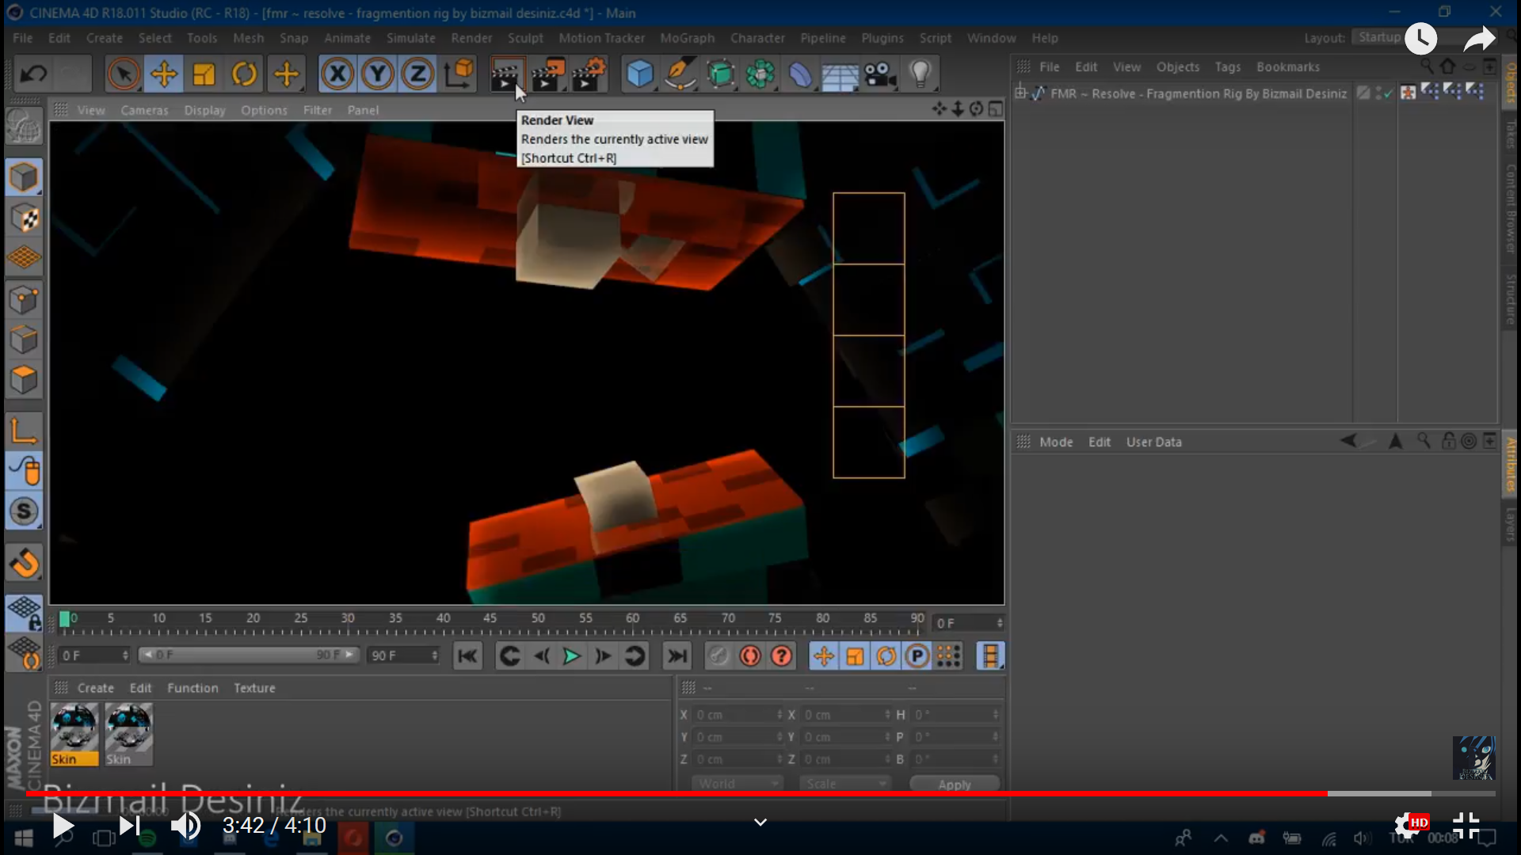This screenshot has width=1521, height=855.
Task: Toggle Position keyframe recording
Action: [824, 656]
